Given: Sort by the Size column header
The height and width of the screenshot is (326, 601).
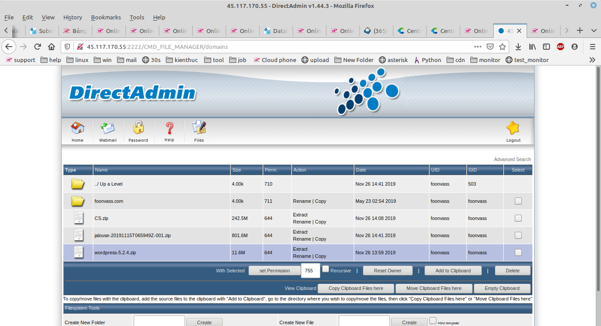Looking at the screenshot, I should click(237, 170).
